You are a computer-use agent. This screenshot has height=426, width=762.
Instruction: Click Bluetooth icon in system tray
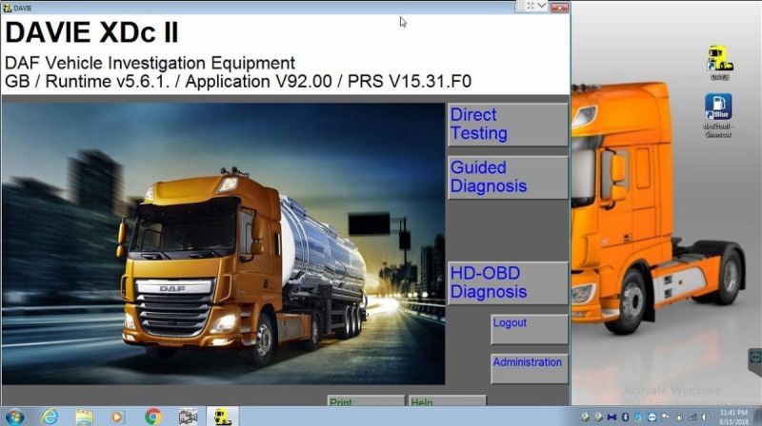626,416
